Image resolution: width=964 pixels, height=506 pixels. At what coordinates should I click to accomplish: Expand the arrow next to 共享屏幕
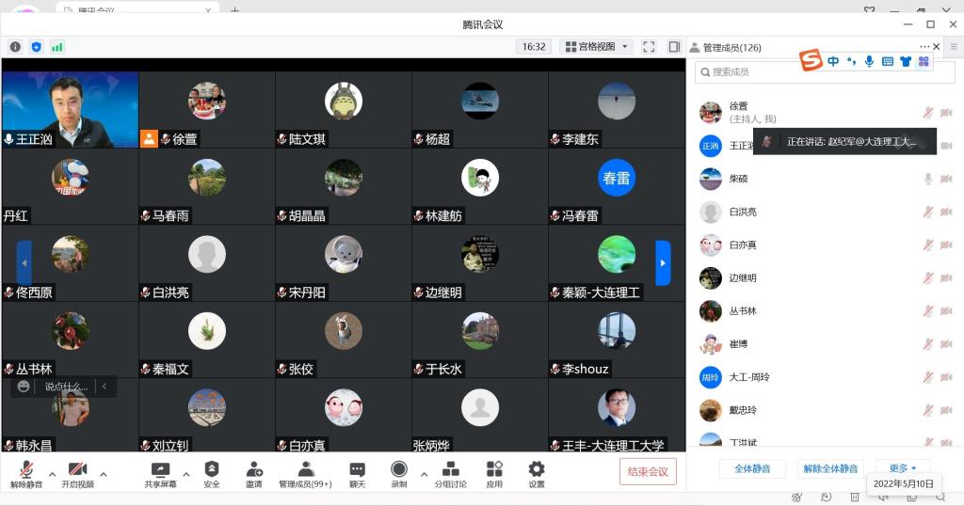[186, 473]
